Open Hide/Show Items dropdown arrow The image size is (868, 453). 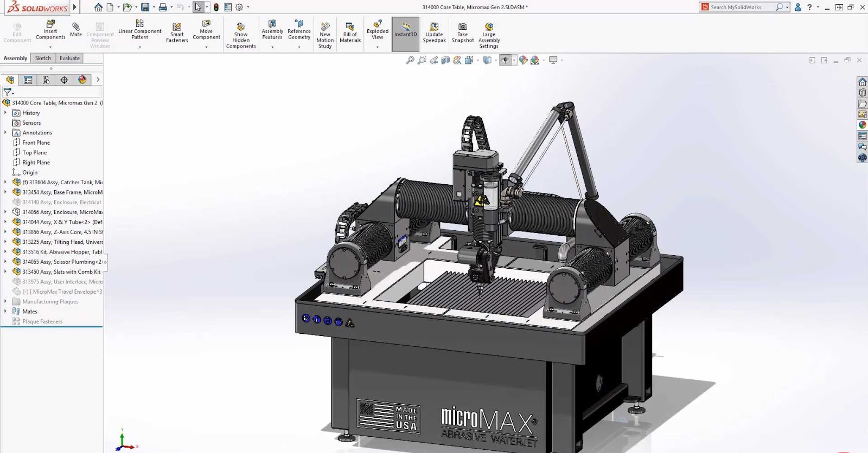(514, 60)
